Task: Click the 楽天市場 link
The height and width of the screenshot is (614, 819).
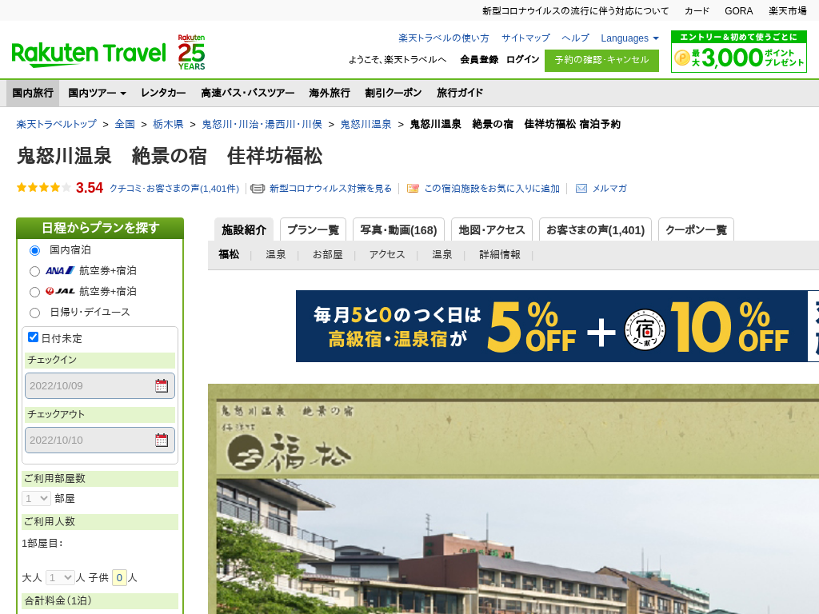Action: click(x=788, y=11)
